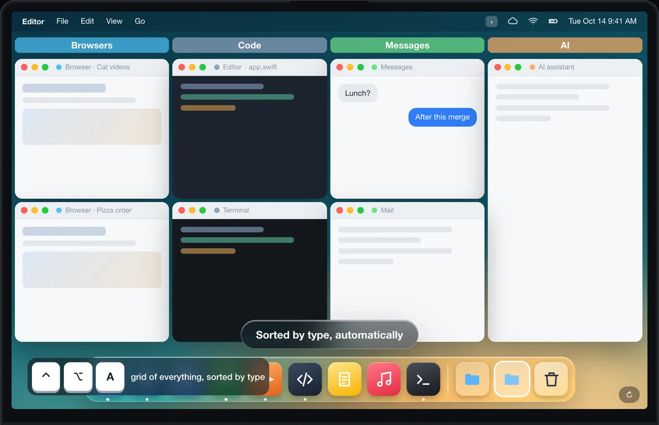The image size is (659, 425).
Task: Minimize the Terminal window with yellow button
Action: (x=192, y=210)
